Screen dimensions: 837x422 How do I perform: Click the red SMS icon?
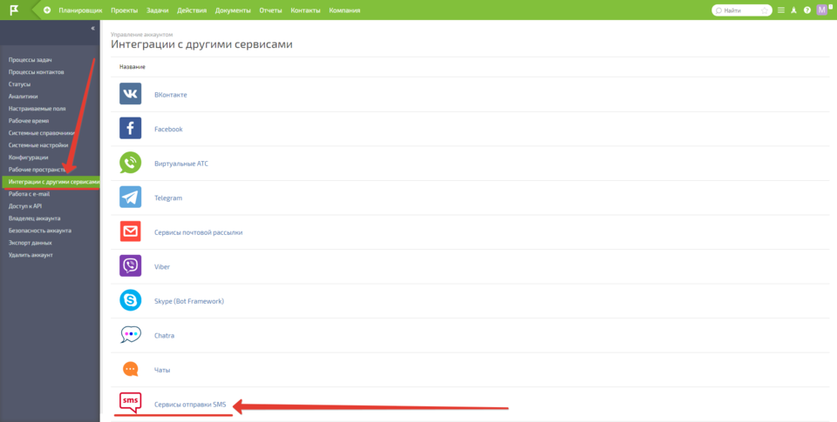pos(130,404)
